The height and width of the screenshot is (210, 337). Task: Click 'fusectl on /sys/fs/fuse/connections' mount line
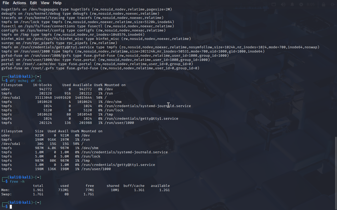pyautogui.click(x=88, y=26)
